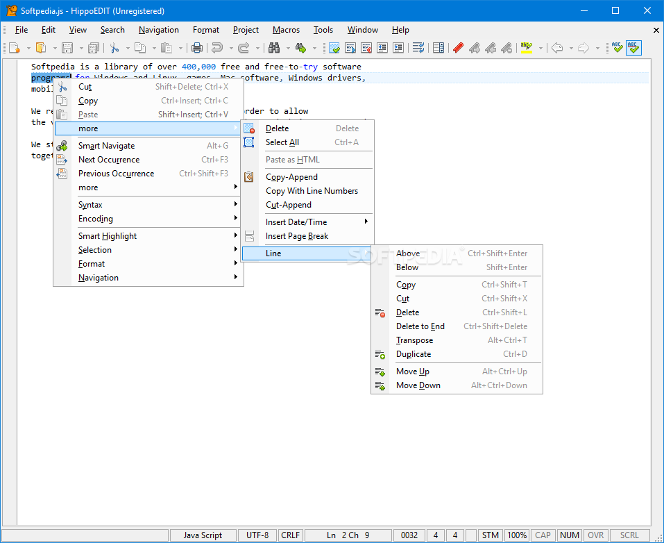
Task: Click the Open file toolbar icon
Action: [41, 48]
